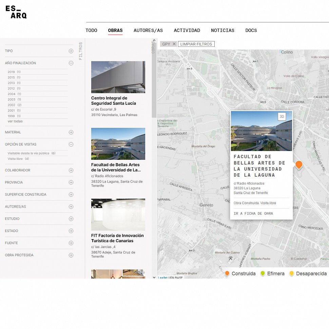Click the orange map marker pin
The image size is (329, 329).
point(298,164)
